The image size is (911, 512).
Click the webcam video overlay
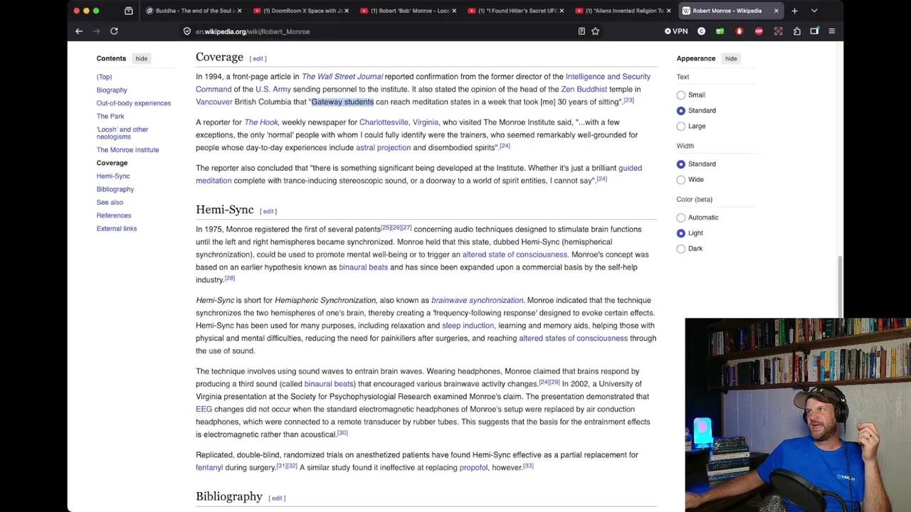pos(798,415)
